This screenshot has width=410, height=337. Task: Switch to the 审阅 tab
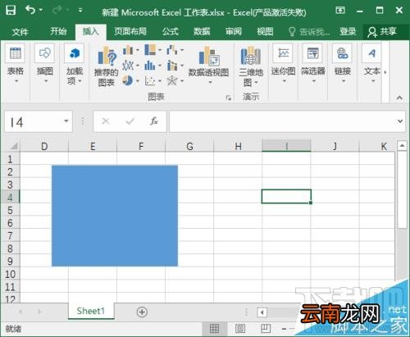click(x=234, y=31)
